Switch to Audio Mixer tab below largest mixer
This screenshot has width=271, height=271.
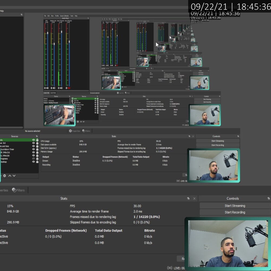[x=53, y=93]
